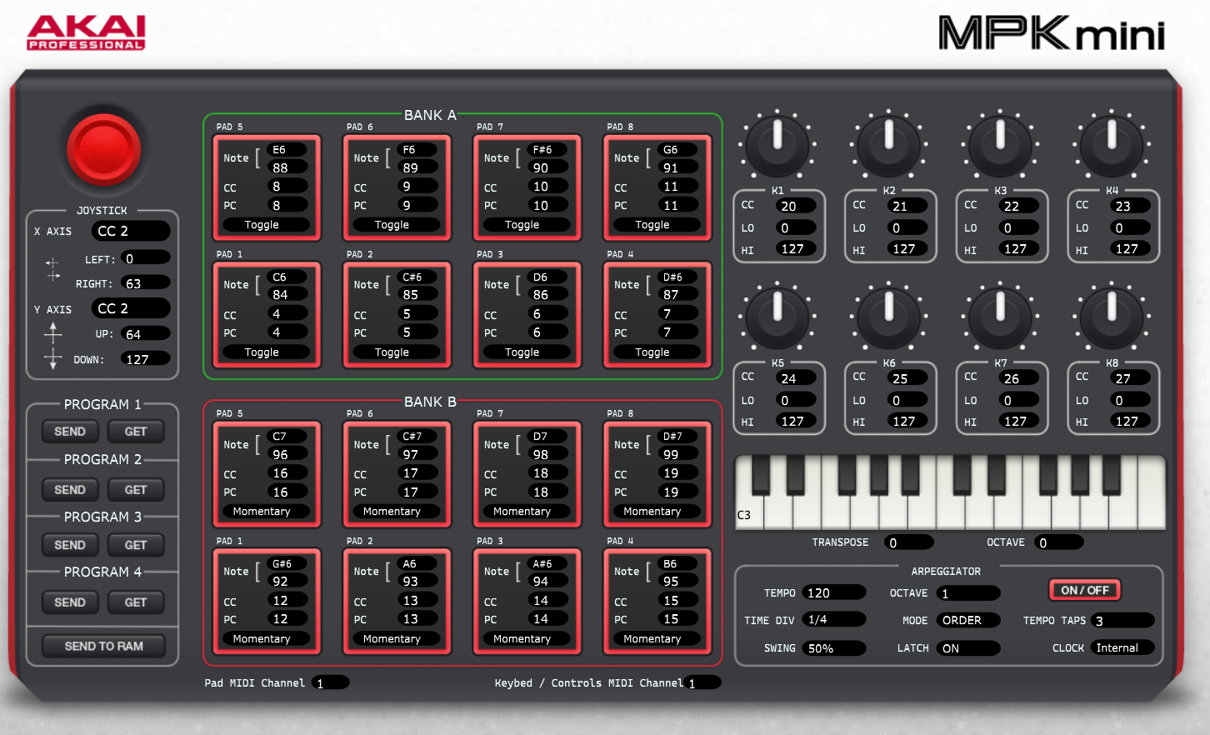Click the Keybed / Controls MIDI Channel field

coord(702,682)
